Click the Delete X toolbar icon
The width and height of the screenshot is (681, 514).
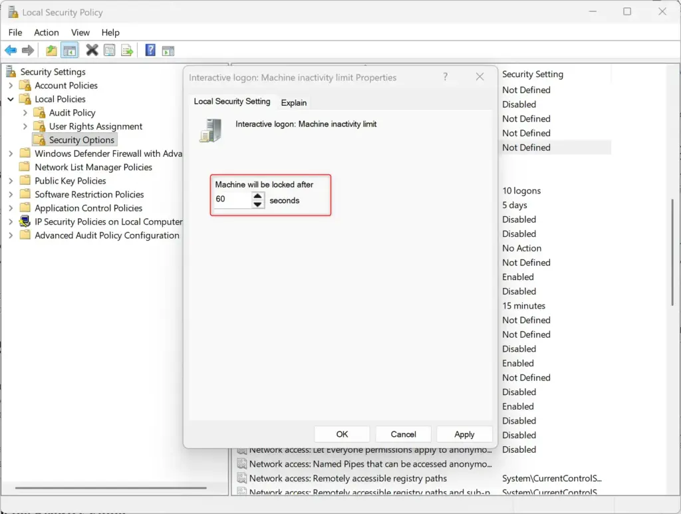[x=92, y=51]
